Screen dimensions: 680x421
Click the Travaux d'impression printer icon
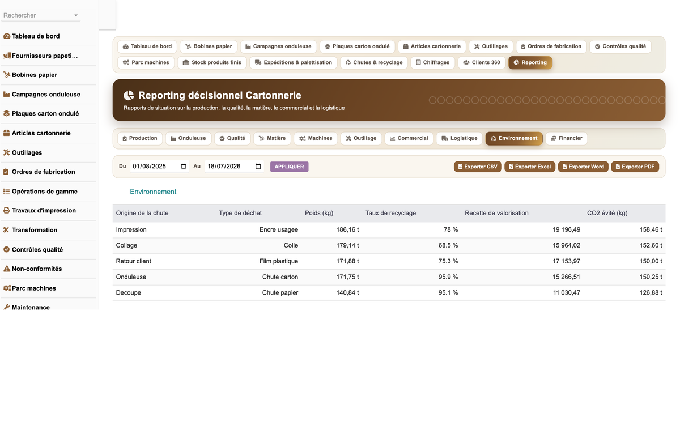point(7,210)
